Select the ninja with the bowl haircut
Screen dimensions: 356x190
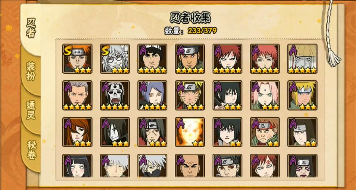(x=152, y=59)
